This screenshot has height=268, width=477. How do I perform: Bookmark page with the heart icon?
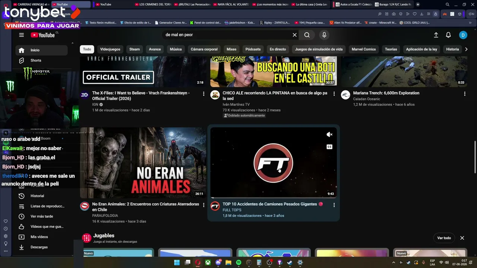[414, 14]
